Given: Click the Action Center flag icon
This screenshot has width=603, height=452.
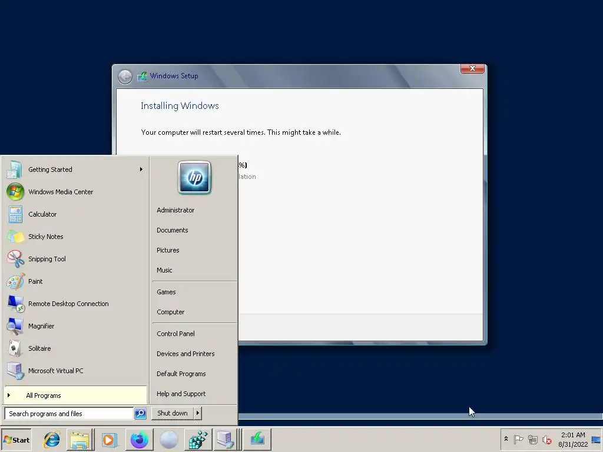Looking at the screenshot, I should 518,439.
